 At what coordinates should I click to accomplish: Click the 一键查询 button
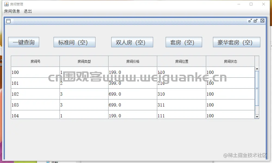[x=24, y=42]
